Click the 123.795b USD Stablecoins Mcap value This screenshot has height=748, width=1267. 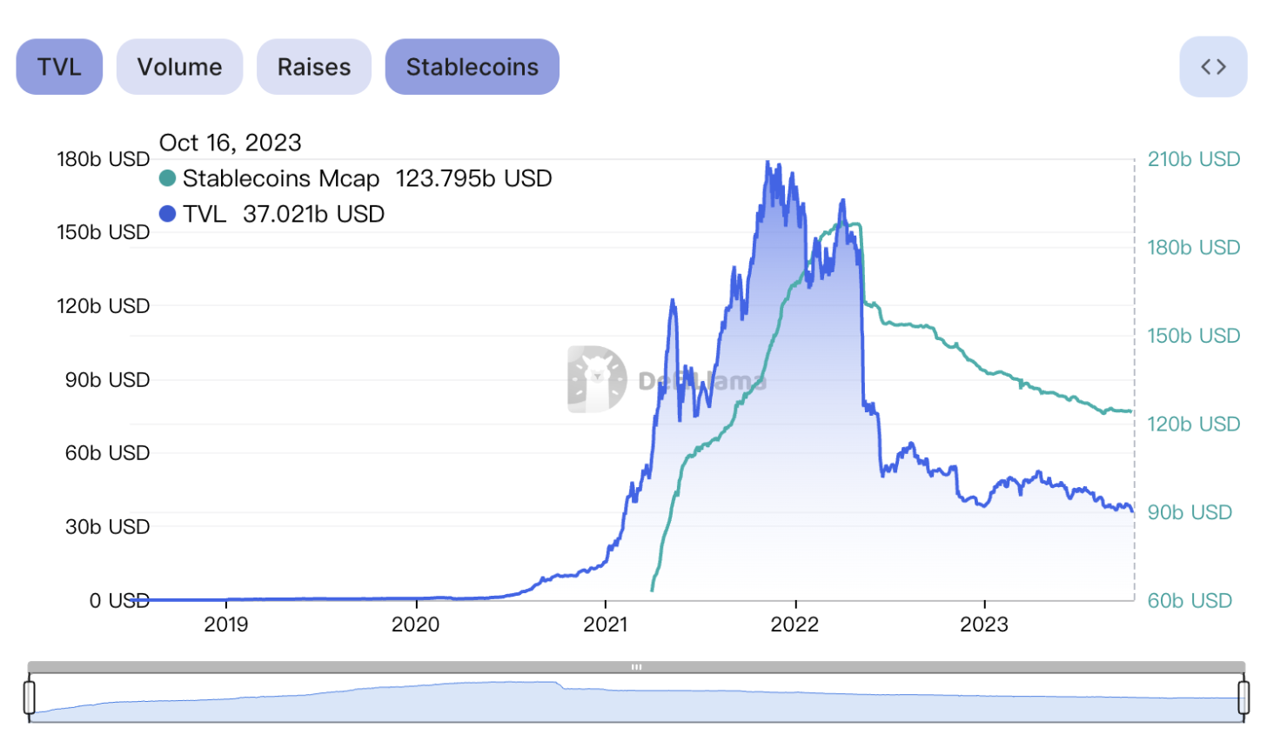473,179
